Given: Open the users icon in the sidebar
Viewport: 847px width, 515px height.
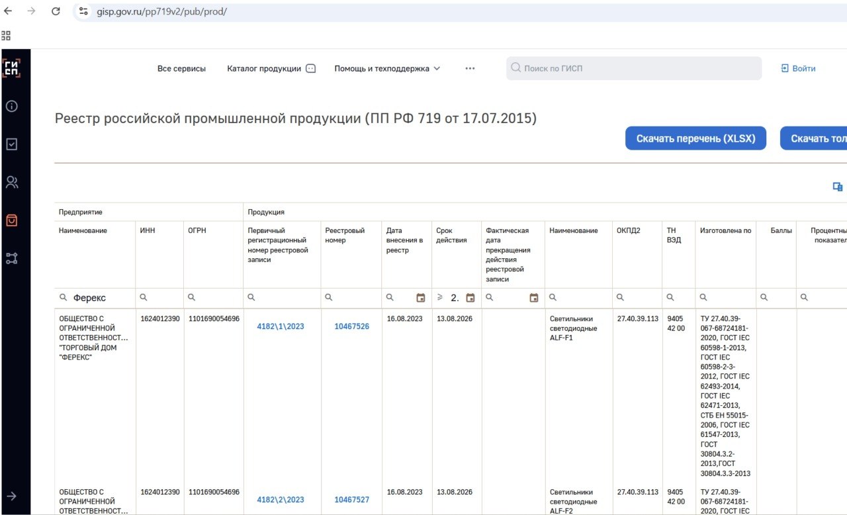Looking at the screenshot, I should click(11, 182).
